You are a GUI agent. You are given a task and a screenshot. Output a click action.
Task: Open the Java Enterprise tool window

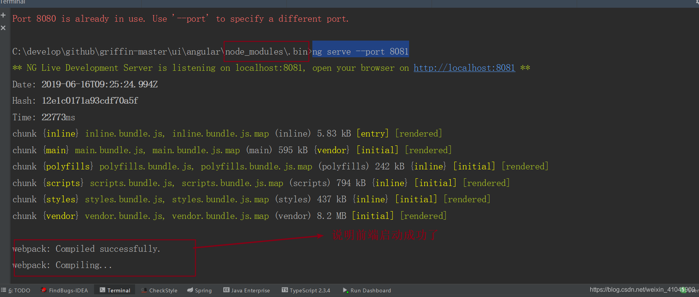(247, 290)
